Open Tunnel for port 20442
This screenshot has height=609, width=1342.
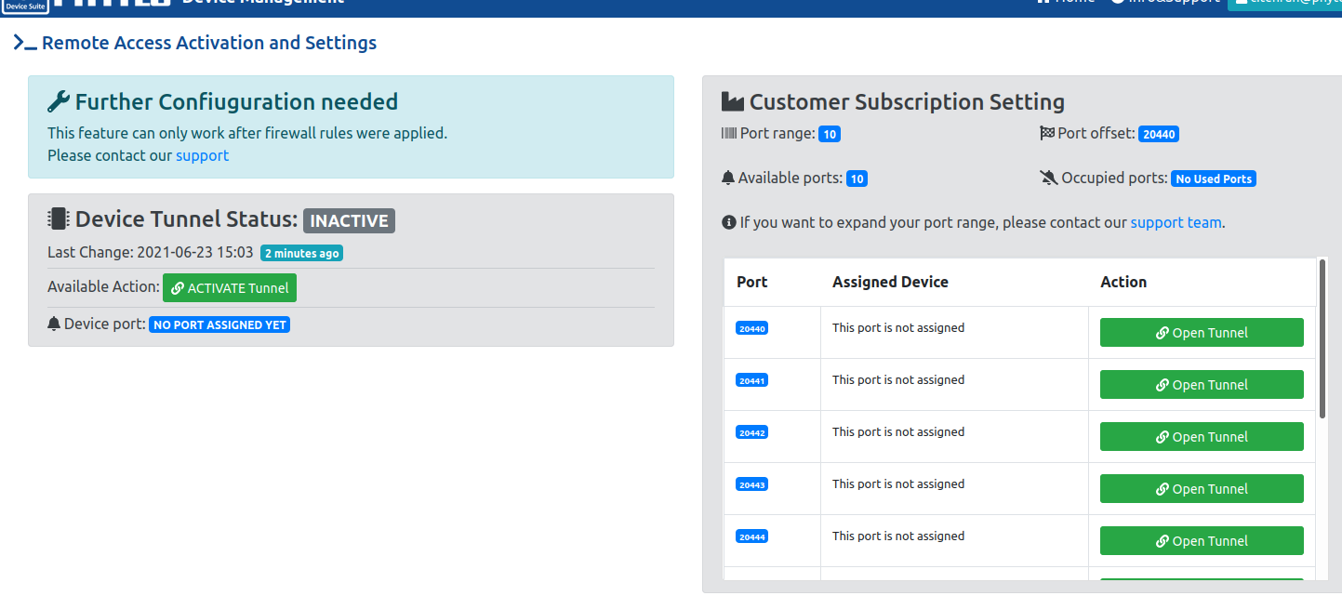click(1202, 437)
